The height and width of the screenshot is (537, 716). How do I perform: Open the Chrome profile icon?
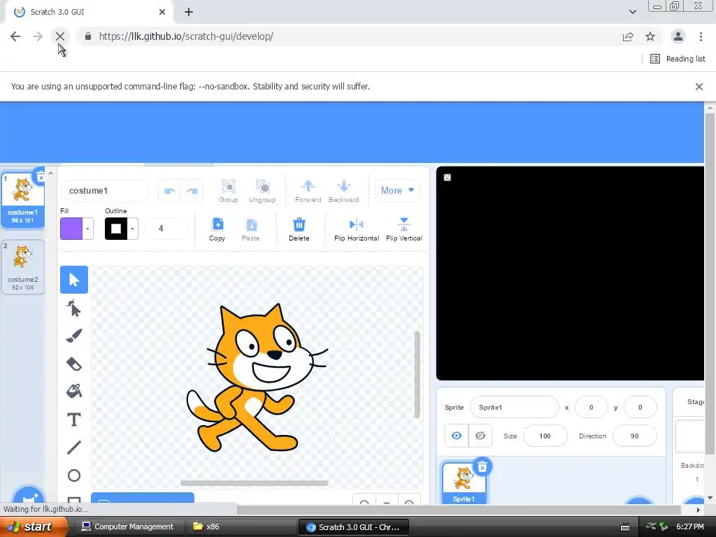tap(678, 36)
